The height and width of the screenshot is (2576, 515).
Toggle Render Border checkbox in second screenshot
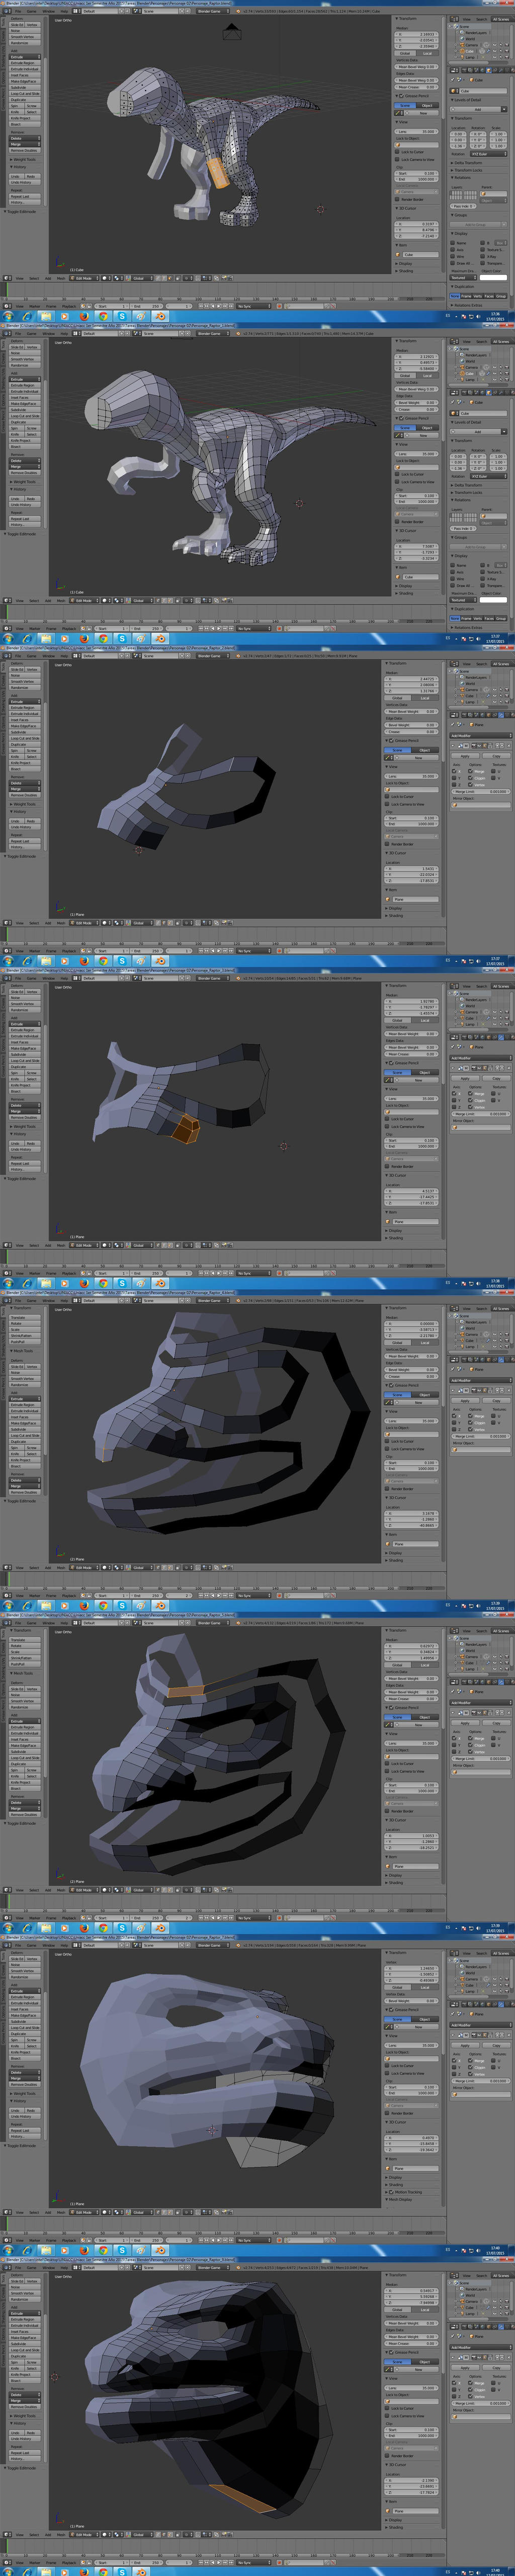point(397,522)
